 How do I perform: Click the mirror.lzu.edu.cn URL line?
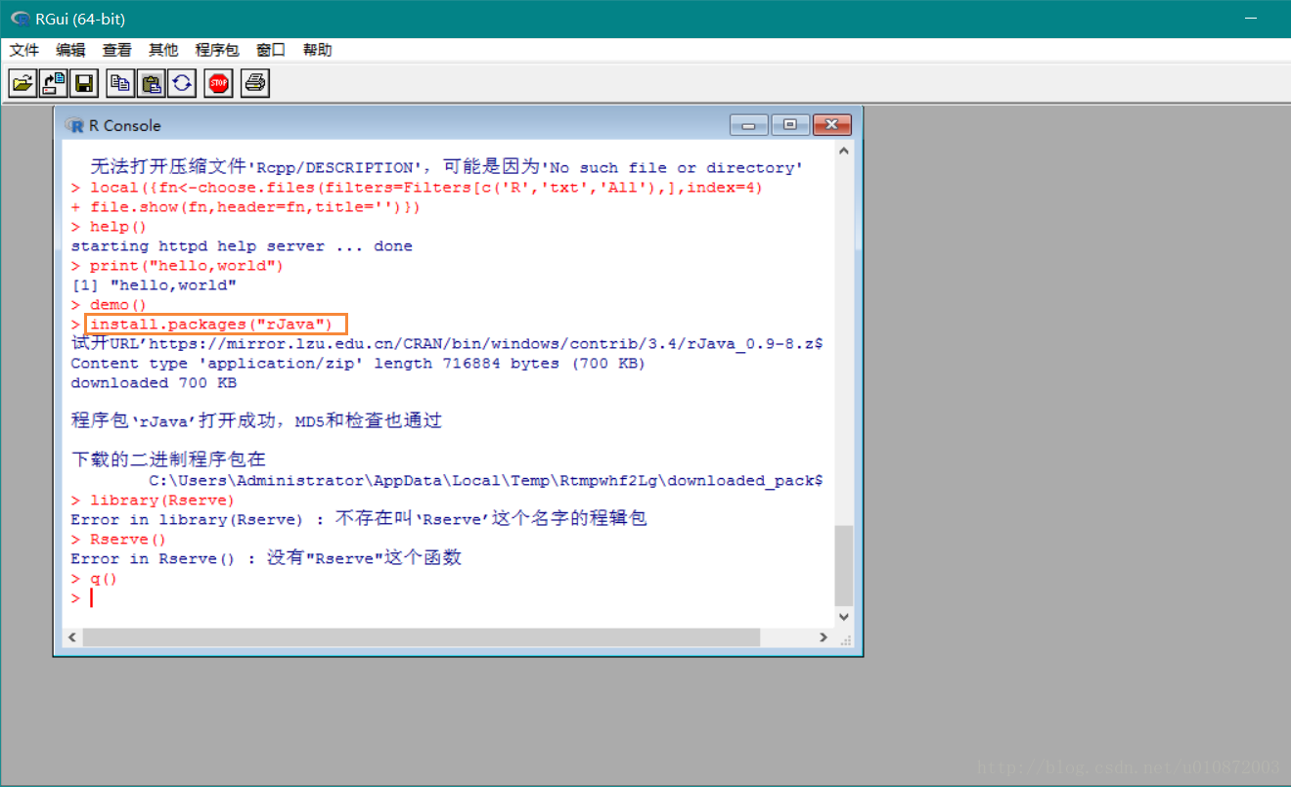(447, 343)
